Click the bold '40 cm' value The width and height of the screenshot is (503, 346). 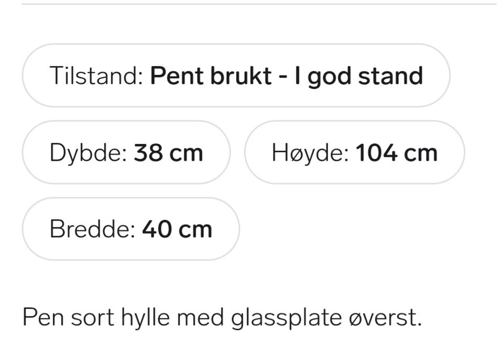pos(177,229)
